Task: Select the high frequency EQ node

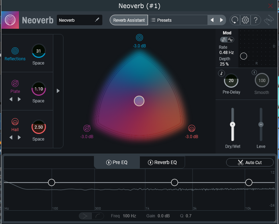Action: click(x=249, y=182)
